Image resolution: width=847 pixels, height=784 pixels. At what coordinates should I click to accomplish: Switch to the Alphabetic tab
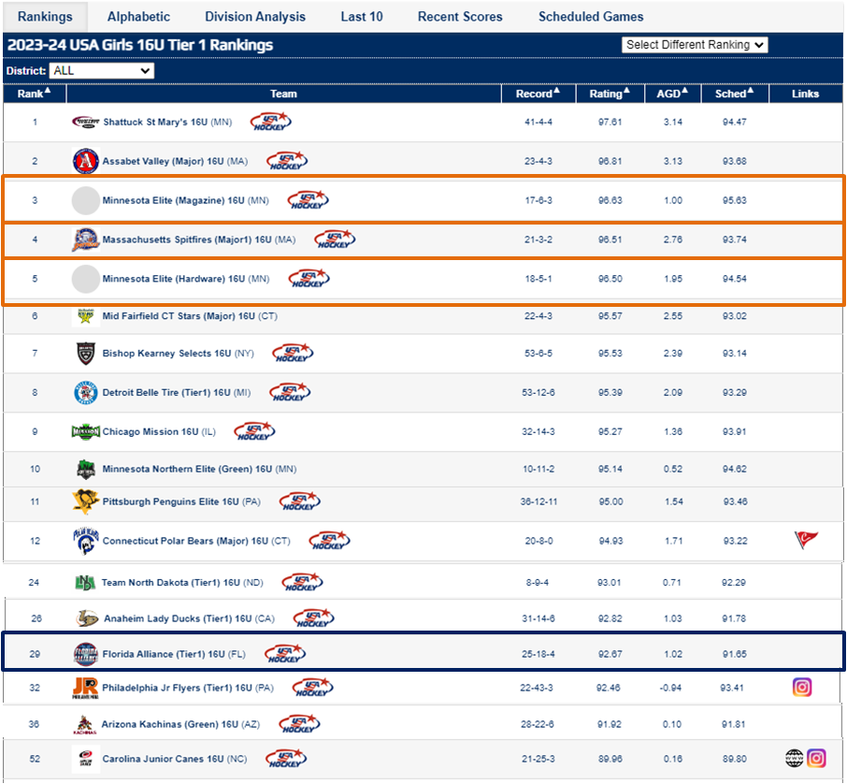pyautogui.click(x=138, y=17)
